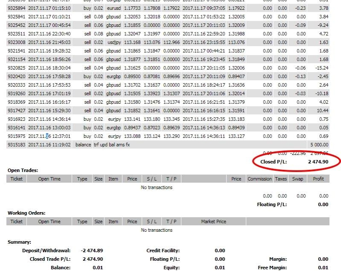Click swap value -0.23

301,8
